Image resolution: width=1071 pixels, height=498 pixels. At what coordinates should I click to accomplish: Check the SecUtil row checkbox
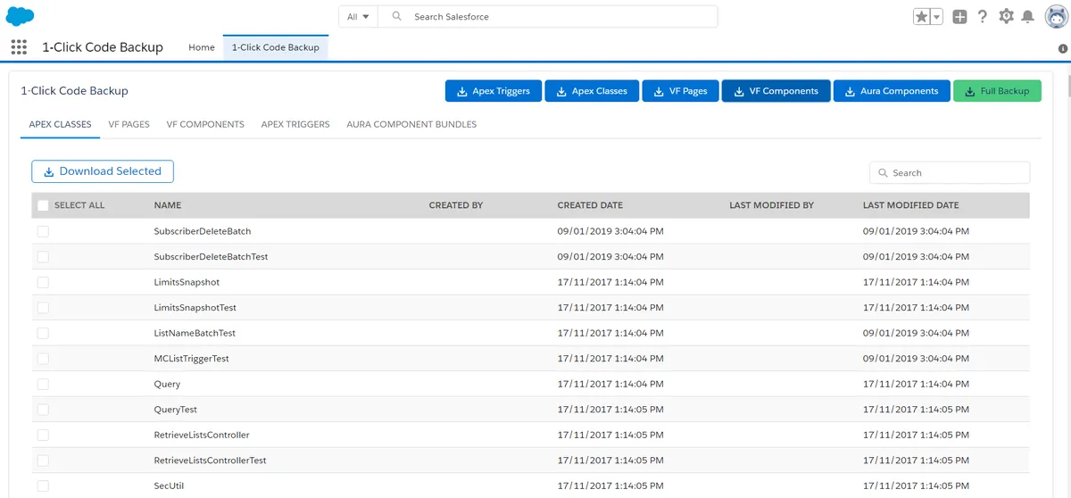pos(43,486)
